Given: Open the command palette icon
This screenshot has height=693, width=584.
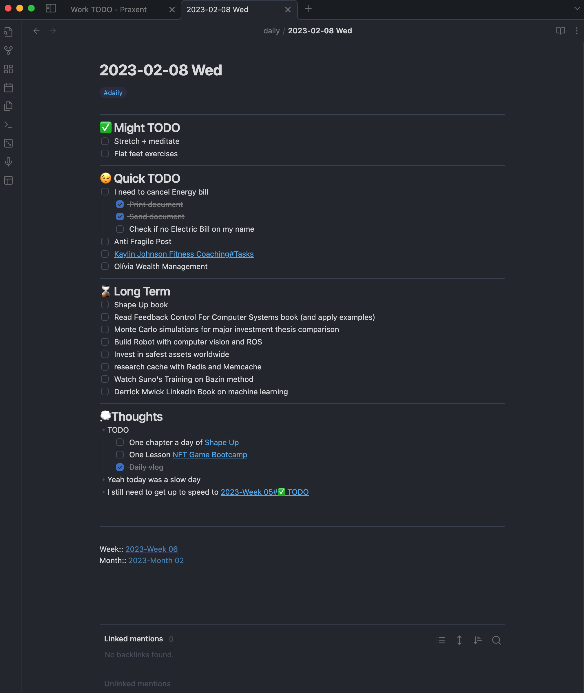Looking at the screenshot, I should point(8,125).
